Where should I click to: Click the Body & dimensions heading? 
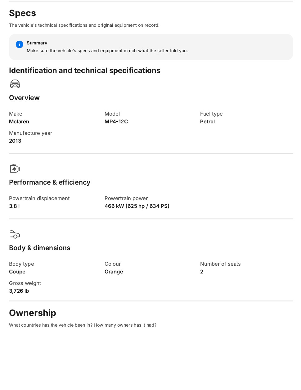[x=40, y=248]
